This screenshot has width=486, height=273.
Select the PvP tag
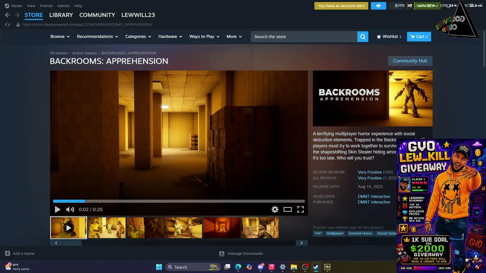tap(318, 234)
